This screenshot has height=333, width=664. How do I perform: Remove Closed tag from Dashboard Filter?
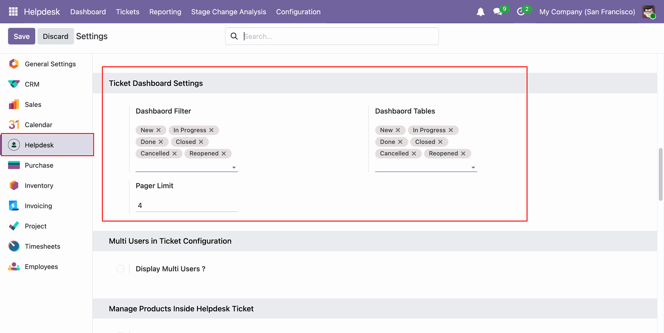pyautogui.click(x=201, y=142)
